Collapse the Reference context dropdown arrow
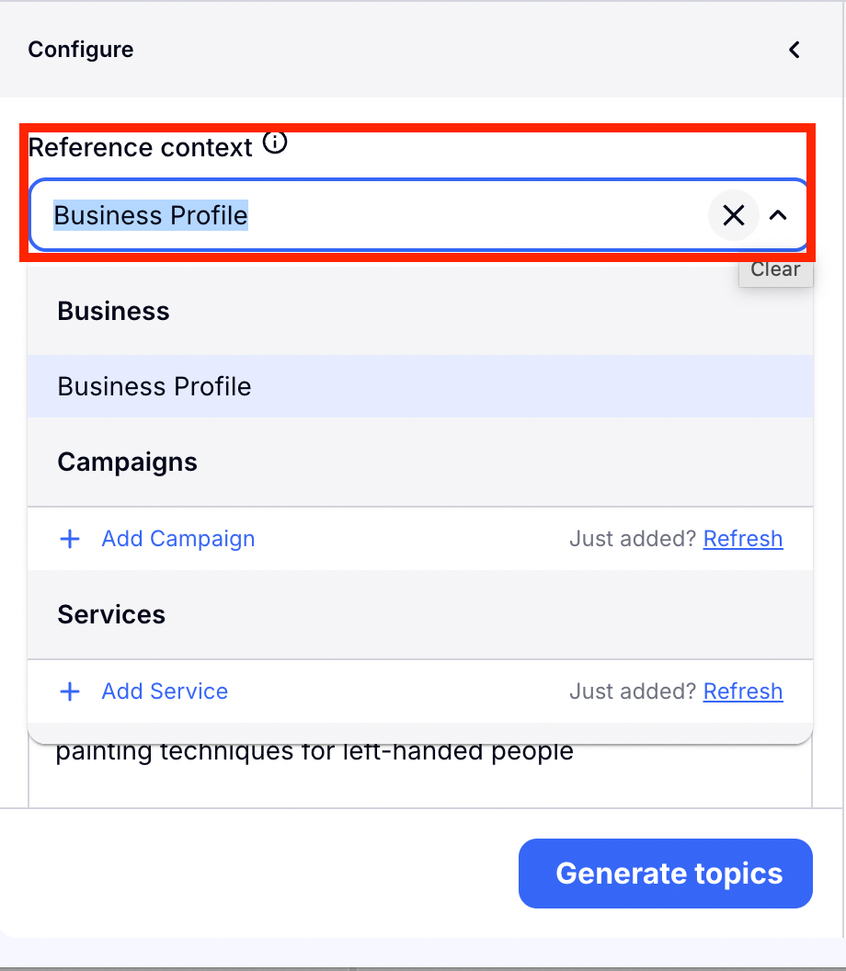This screenshot has height=971, width=846. pos(778,215)
